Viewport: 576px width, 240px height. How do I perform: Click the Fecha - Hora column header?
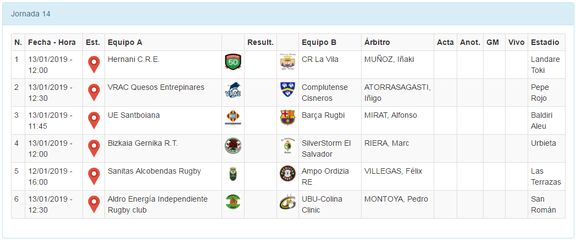tap(52, 42)
